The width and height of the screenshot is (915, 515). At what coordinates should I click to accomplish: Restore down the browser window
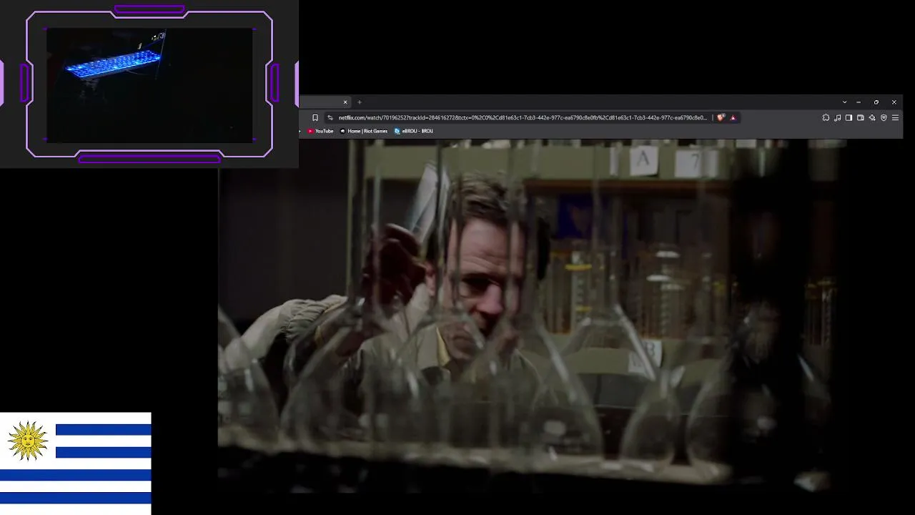pos(876,102)
